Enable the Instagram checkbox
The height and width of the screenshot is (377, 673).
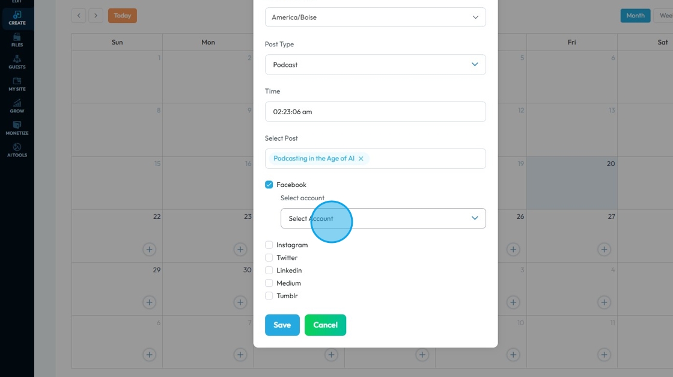(x=269, y=245)
